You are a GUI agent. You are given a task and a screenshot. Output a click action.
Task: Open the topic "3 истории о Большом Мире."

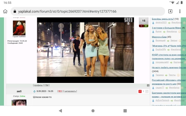point(167,28)
